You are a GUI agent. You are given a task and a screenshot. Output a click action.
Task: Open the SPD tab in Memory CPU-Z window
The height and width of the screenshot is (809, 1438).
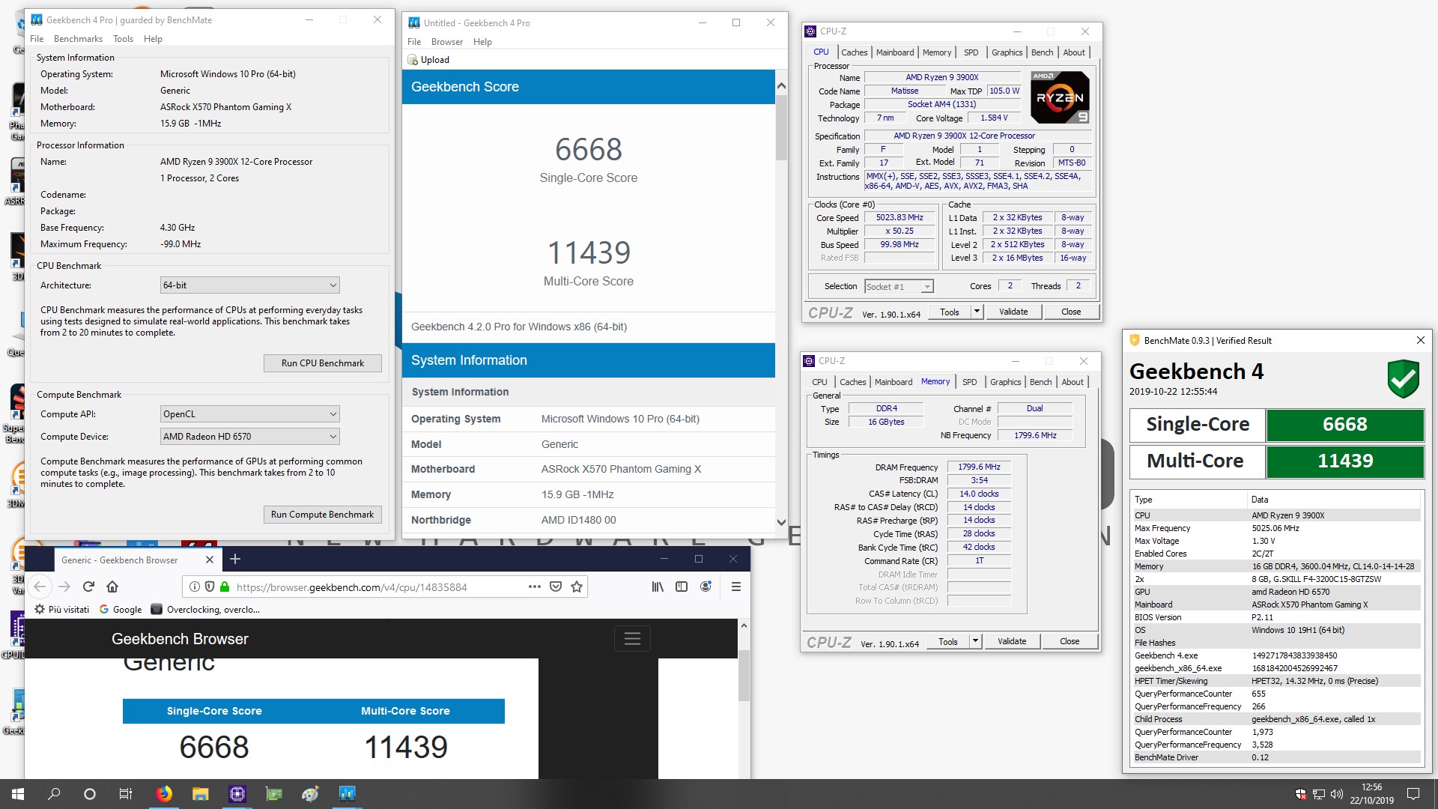(x=969, y=382)
